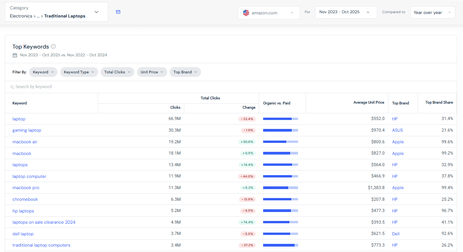This screenshot has width=463, height=252.
Task: Expand the Keyword filter
Action: click(43, 72)
